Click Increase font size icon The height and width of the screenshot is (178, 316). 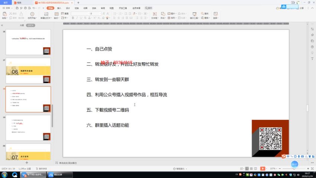pos(104,13)
